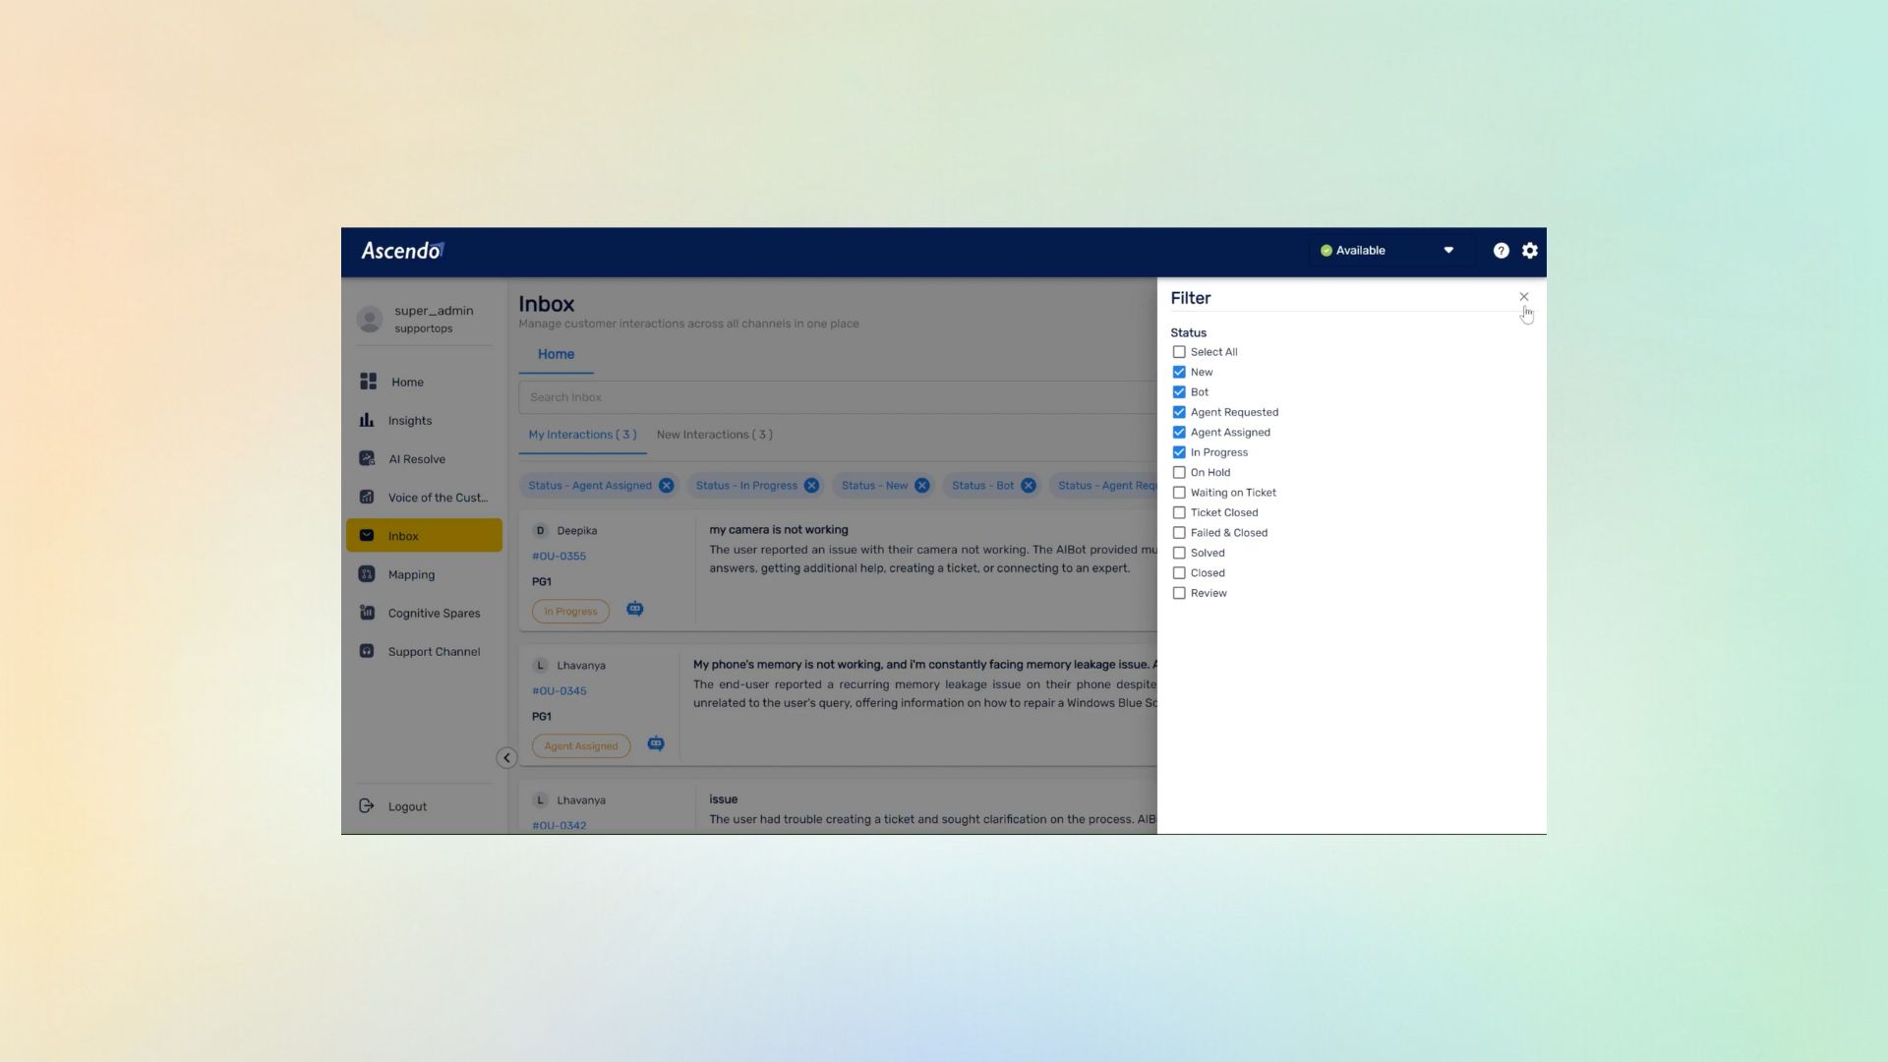1888x1062 pixels.
Task: Open the Available status dropdown
Action: pyautogui.click(x=1447, y=251)
